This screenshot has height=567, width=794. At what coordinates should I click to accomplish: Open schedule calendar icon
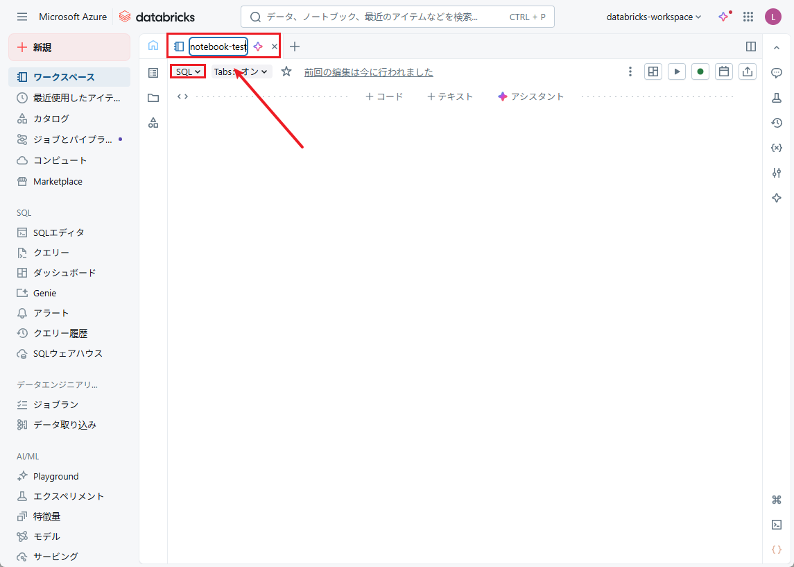(x=724, y=71)
